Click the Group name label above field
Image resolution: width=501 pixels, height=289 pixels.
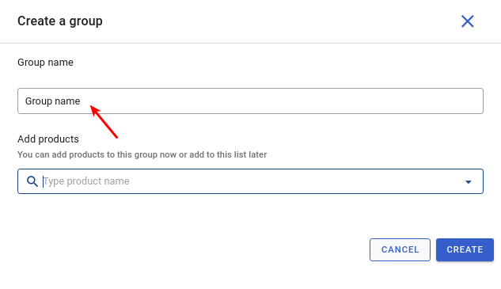point(45,63)
